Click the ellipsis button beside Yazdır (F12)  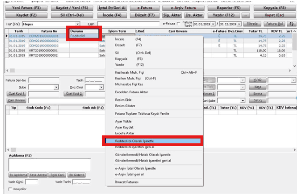(x=245, y=15)
